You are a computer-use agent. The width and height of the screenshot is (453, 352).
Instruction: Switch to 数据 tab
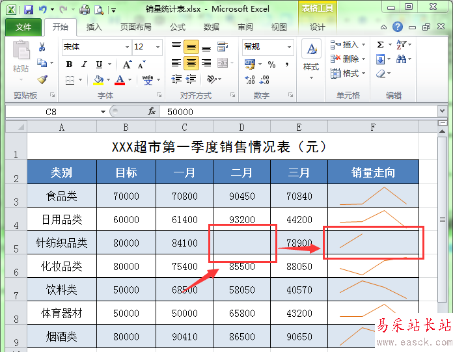211,27
